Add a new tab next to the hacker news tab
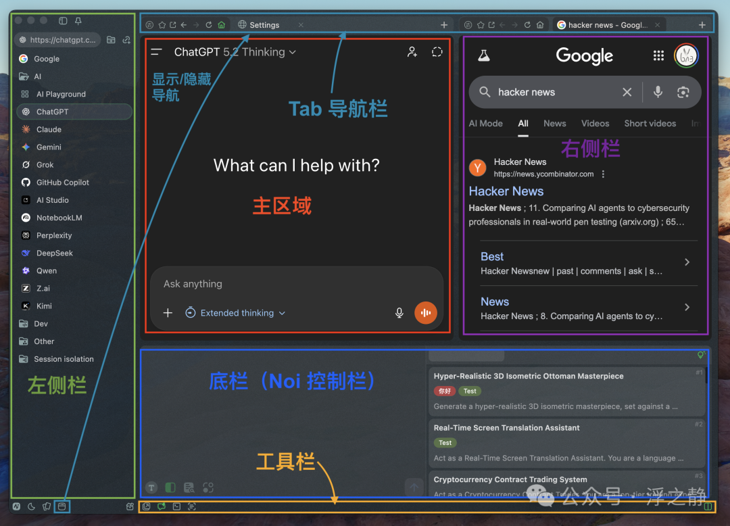This screenshot has height=526, width=730. point(702,25)
